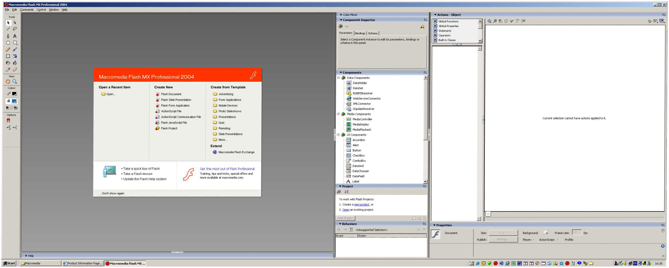Select the Oval tool

pos(8,43)
